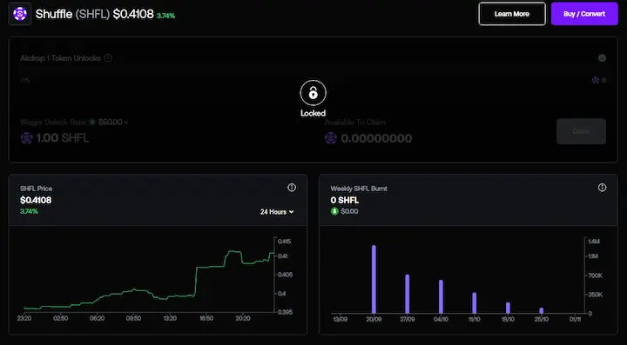Click the Weekly SHFL Burnt title

tap(359, 189)
